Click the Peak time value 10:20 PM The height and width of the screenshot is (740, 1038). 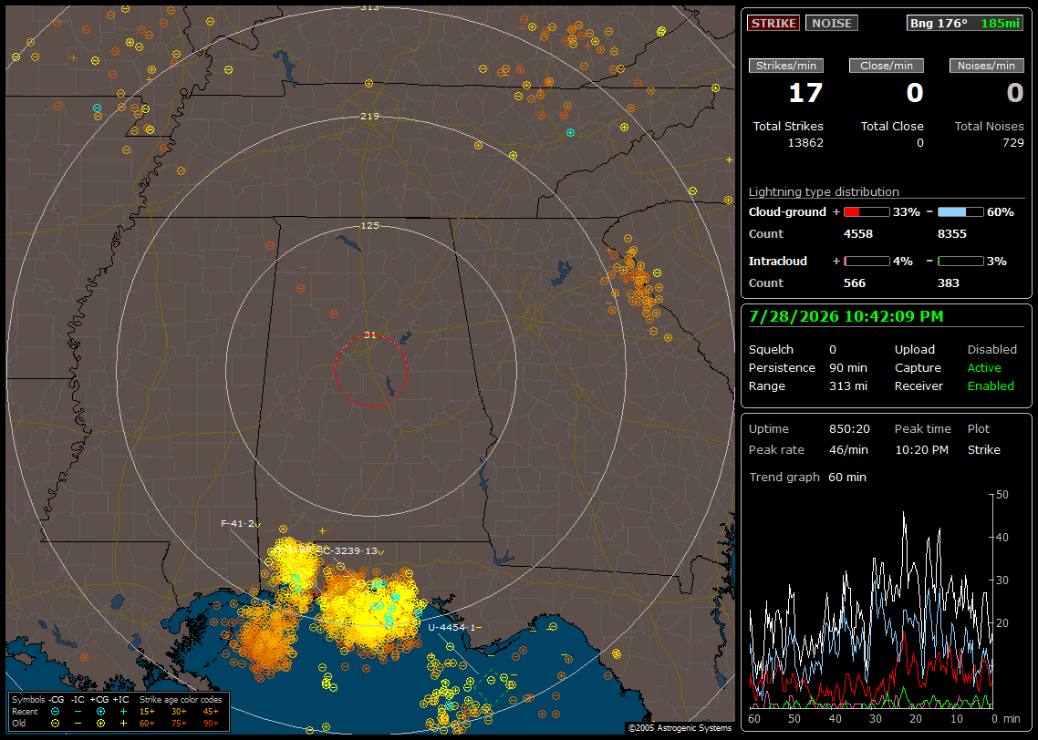click(x=921, y=449)
